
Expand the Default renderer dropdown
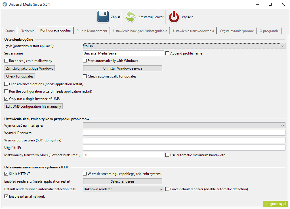pos(123,189)
